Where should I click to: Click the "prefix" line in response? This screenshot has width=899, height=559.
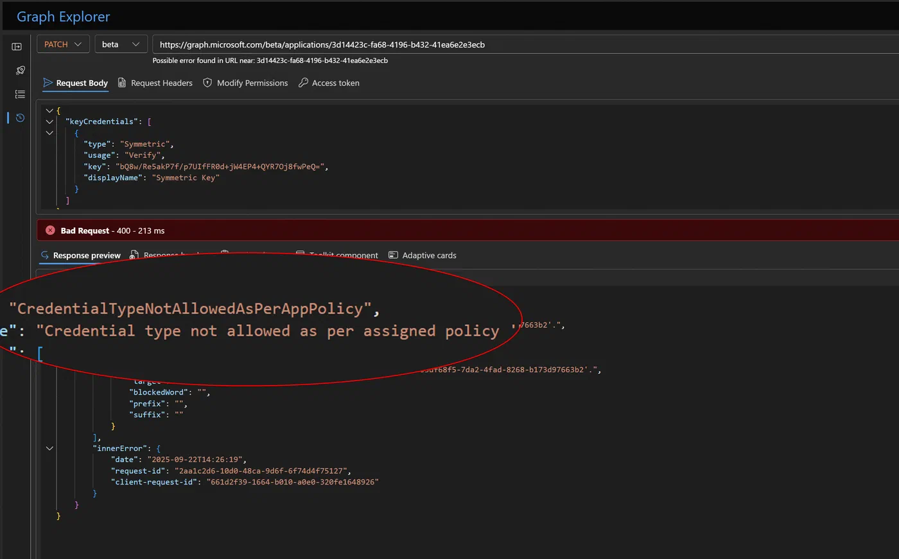coord(159,404)
